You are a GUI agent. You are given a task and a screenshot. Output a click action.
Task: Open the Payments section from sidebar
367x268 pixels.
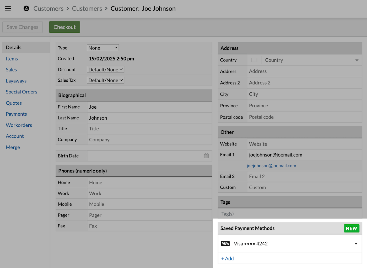[x=16, y=114]
